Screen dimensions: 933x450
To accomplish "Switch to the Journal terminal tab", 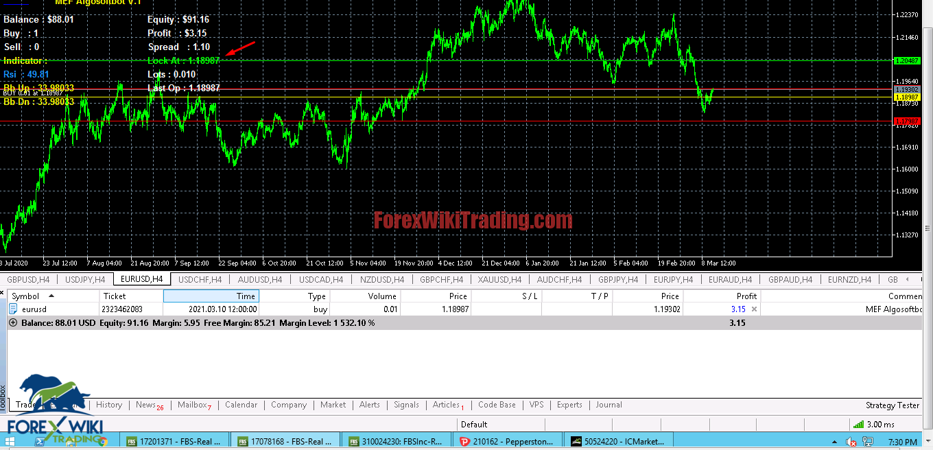I will tap(609, 405).
